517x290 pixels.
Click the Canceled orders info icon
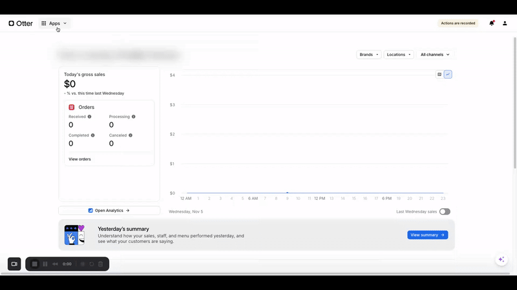pos(131,135)
